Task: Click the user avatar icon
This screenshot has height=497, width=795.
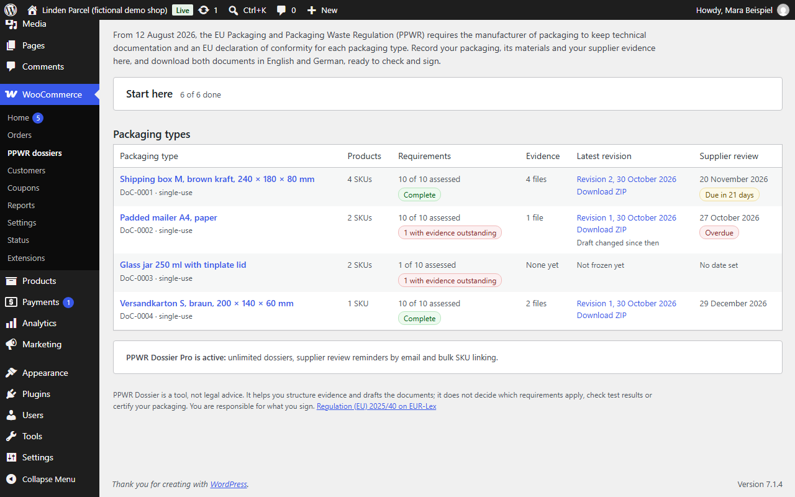Action: click(783, 10)
